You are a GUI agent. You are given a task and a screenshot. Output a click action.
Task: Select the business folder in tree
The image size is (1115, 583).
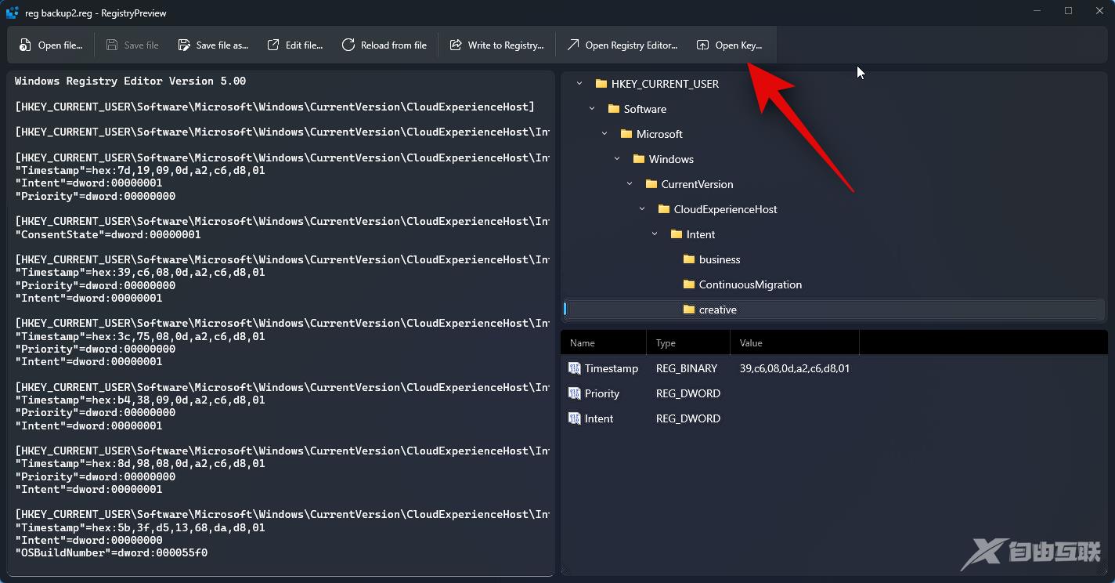click(x=719, y=259)
